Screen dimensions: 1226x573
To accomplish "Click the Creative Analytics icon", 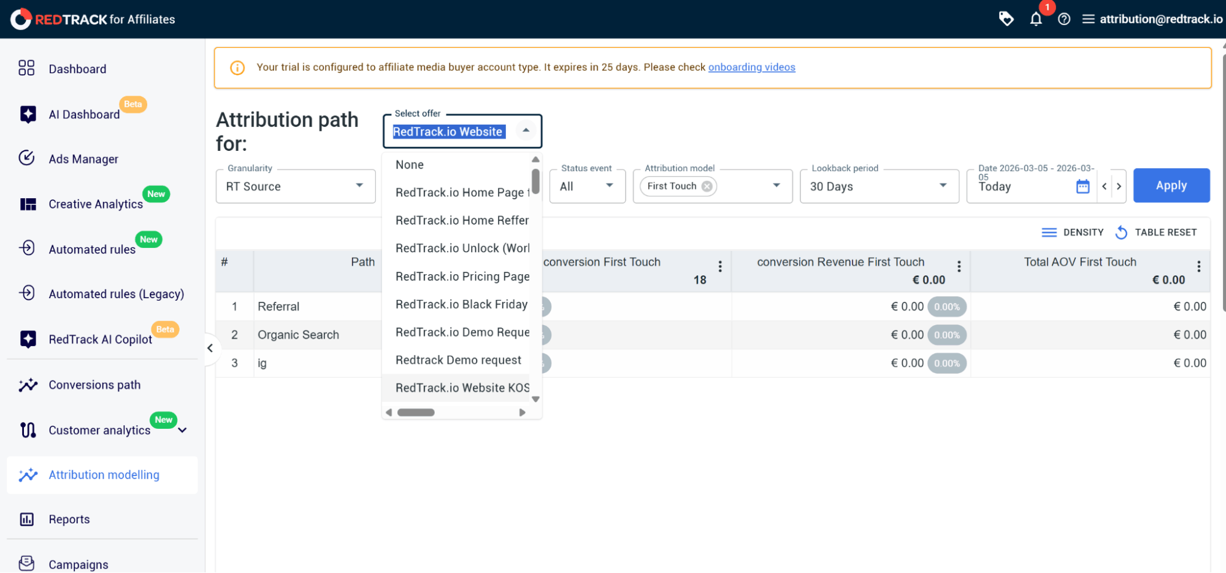I will tap(28, 204).
